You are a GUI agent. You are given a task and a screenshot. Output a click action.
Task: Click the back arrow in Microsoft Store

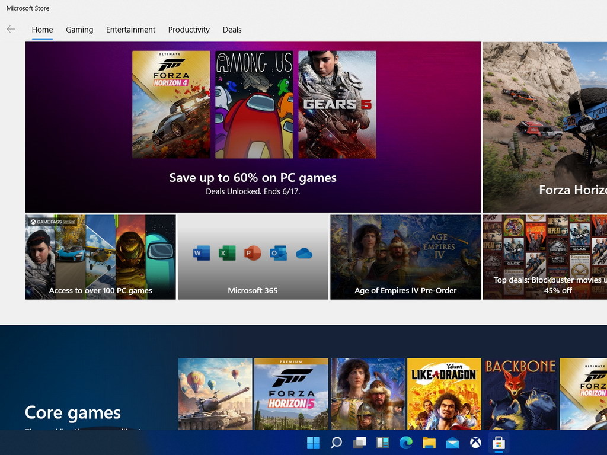(x=11, y=29)
